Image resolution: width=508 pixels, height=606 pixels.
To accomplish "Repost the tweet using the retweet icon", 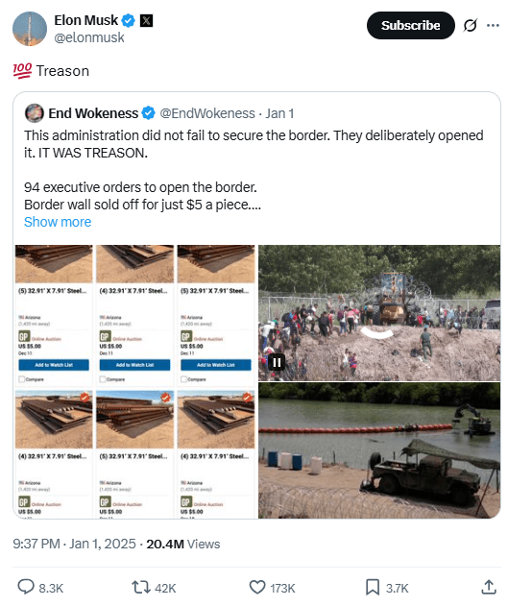I will (141, 588).
